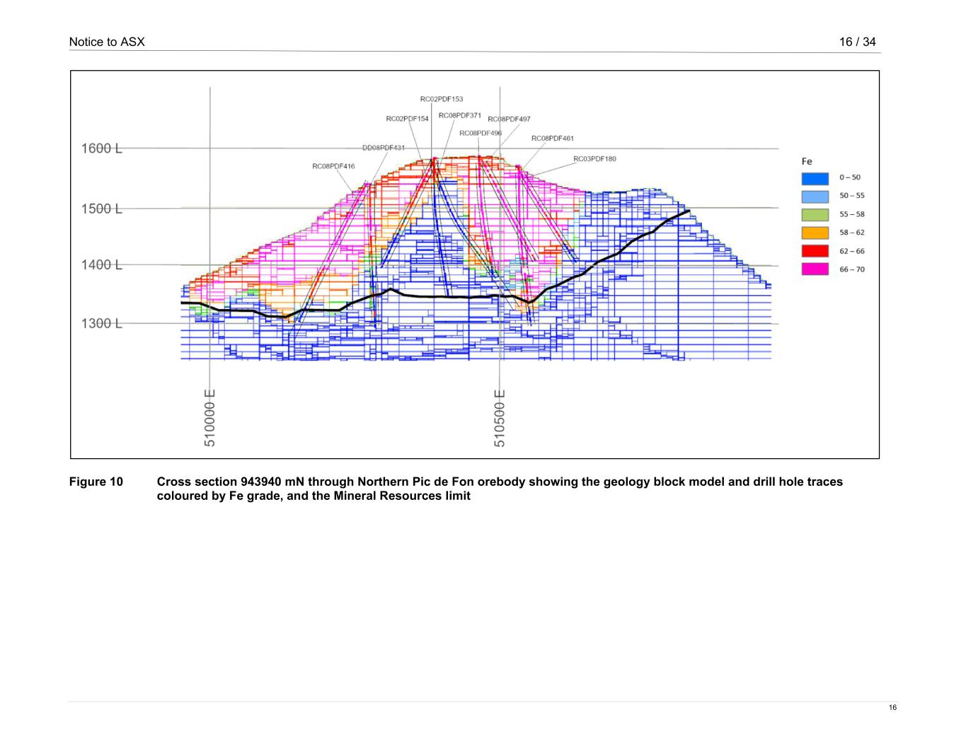Click the 1300 L elevation label

pyautogui.click(x=102, y=324)
